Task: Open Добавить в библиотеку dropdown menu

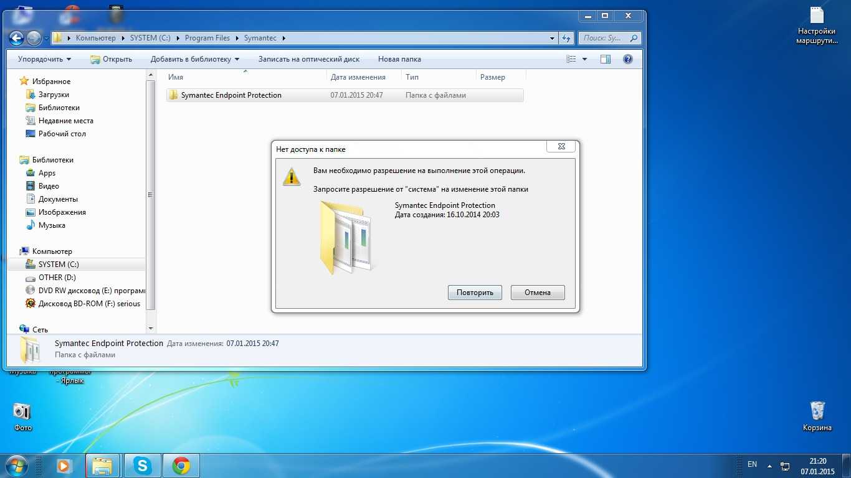Action: click(x=195, y=59)
